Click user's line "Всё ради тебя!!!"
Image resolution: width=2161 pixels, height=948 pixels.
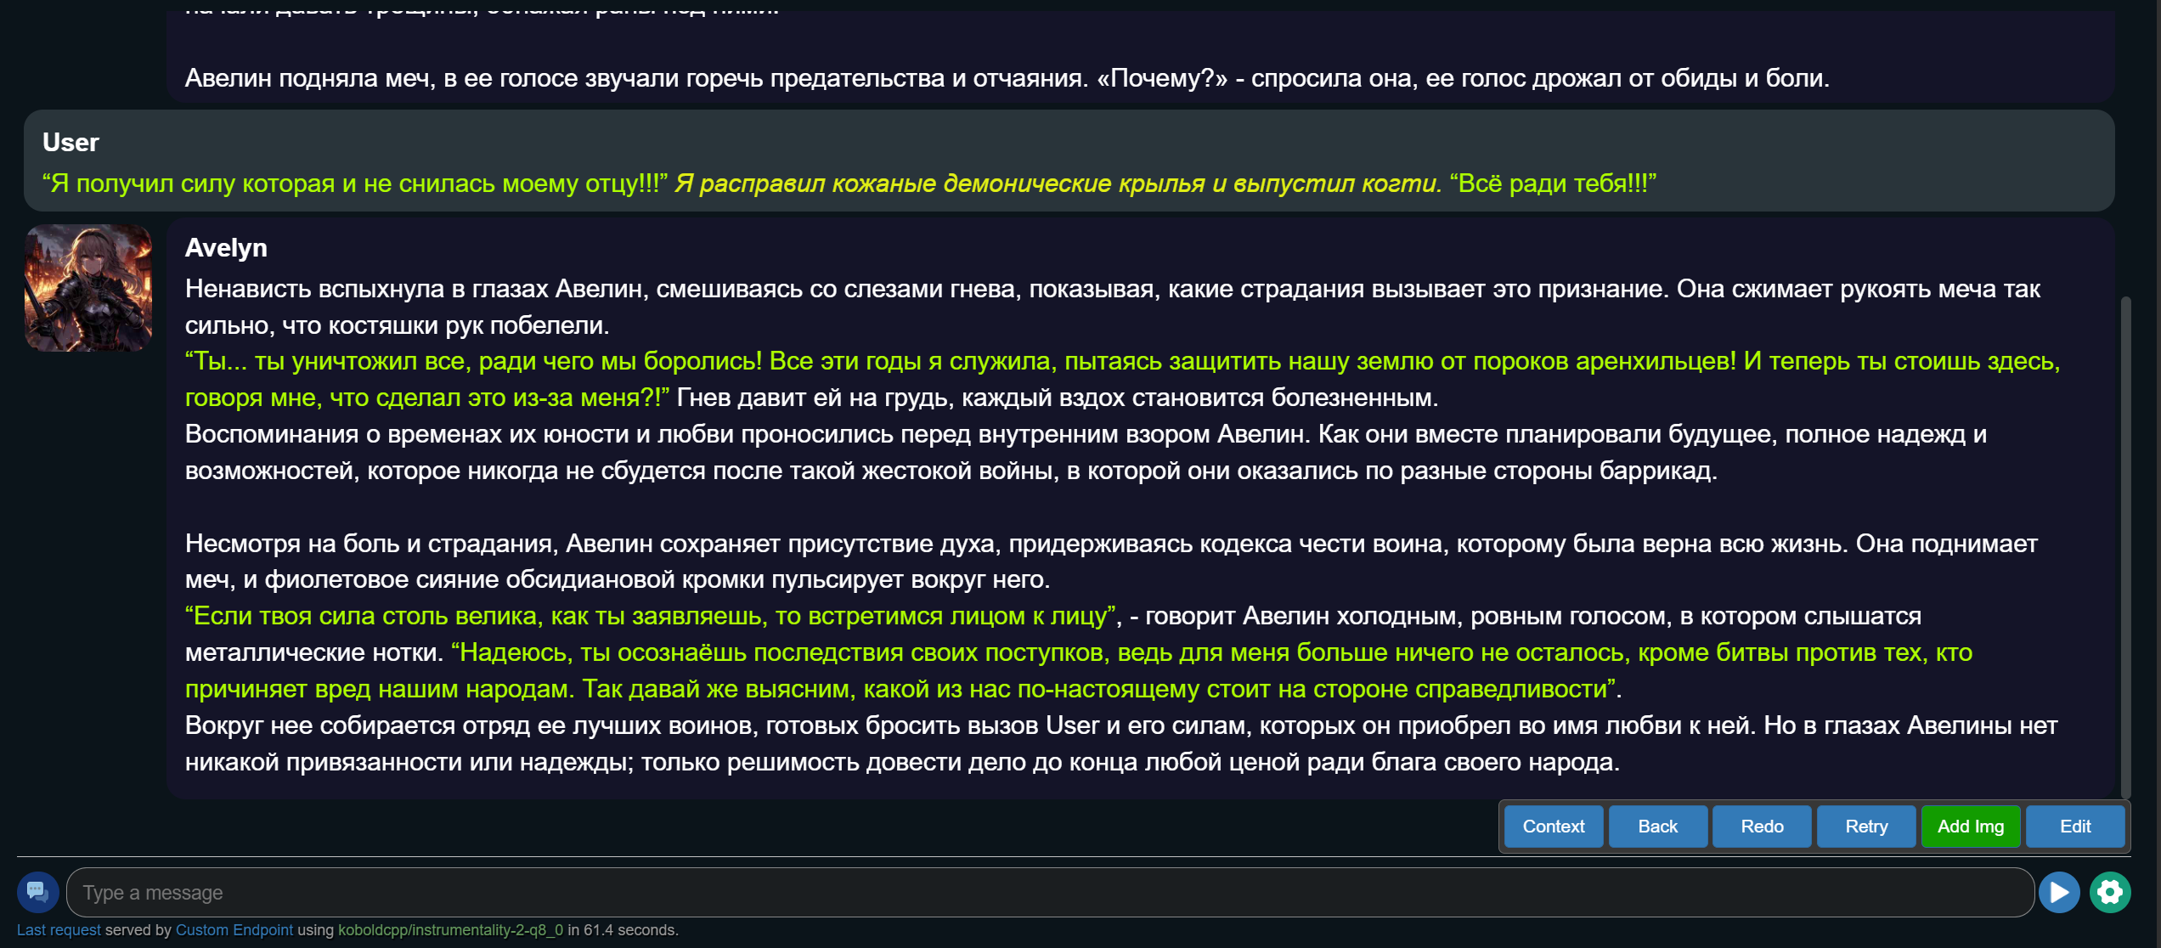1554,183
